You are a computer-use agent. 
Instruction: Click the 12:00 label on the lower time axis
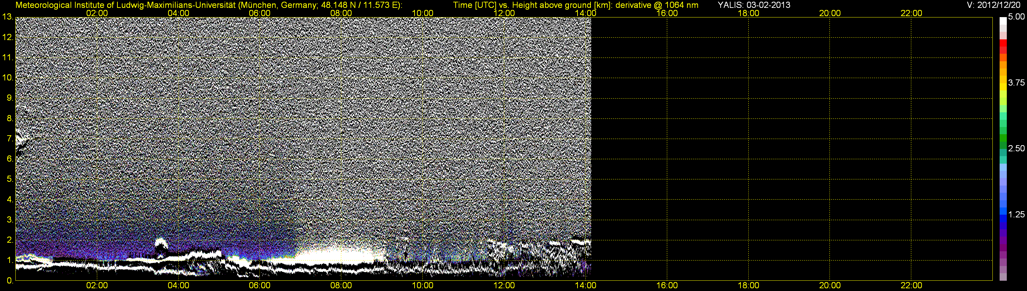pos(504,286)
